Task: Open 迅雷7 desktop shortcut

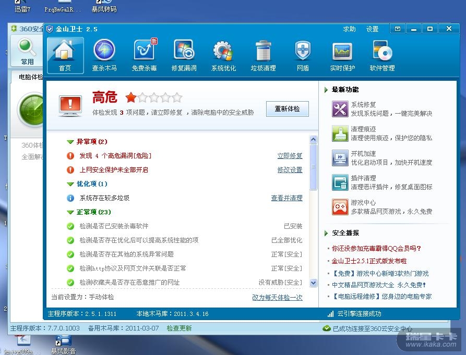Action: click(22, 6)
